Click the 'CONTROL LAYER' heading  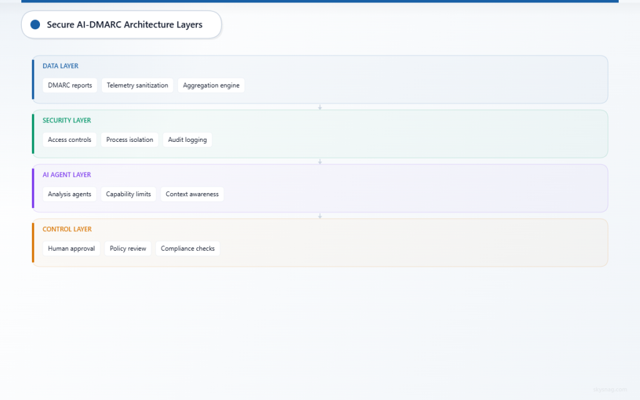click(67, 229)
